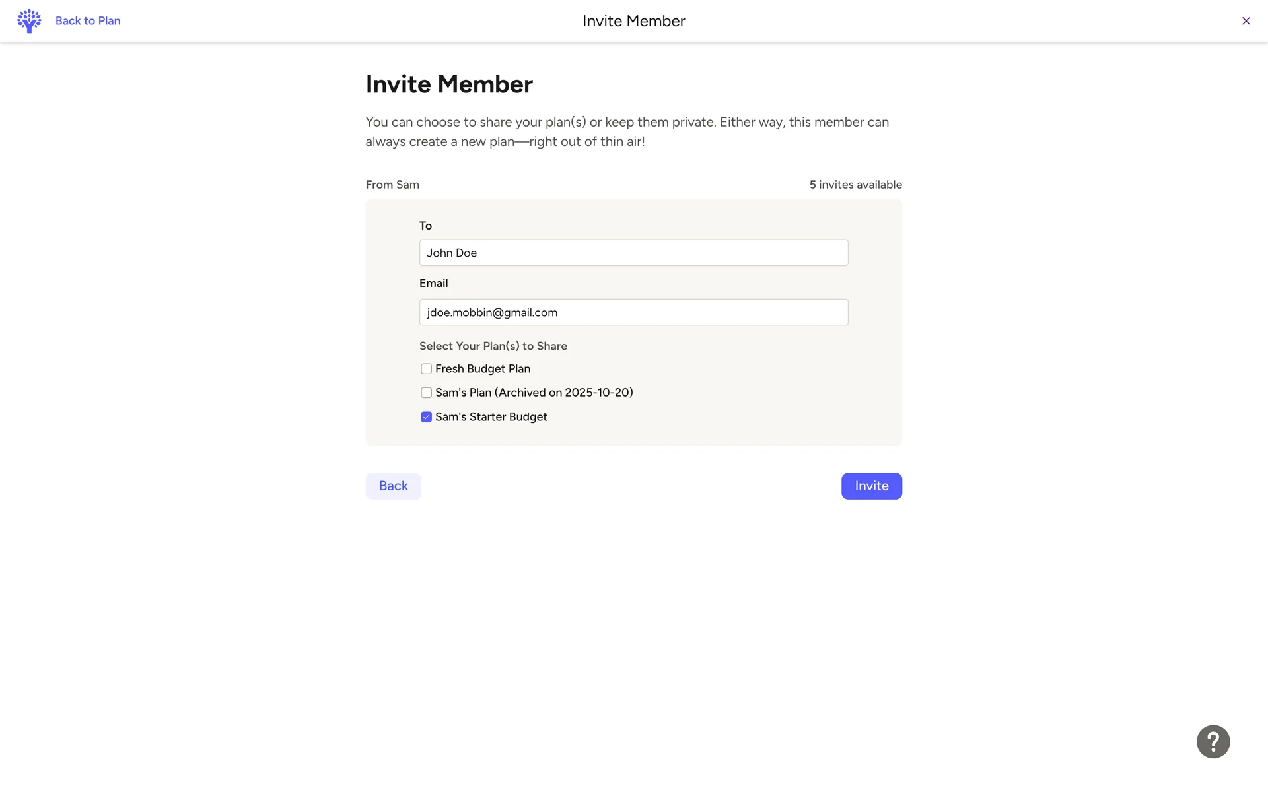Uncheck the Sam's Starter Budget checkbox
Screen dimensions: 1268x792
click(x=427, y=417)
